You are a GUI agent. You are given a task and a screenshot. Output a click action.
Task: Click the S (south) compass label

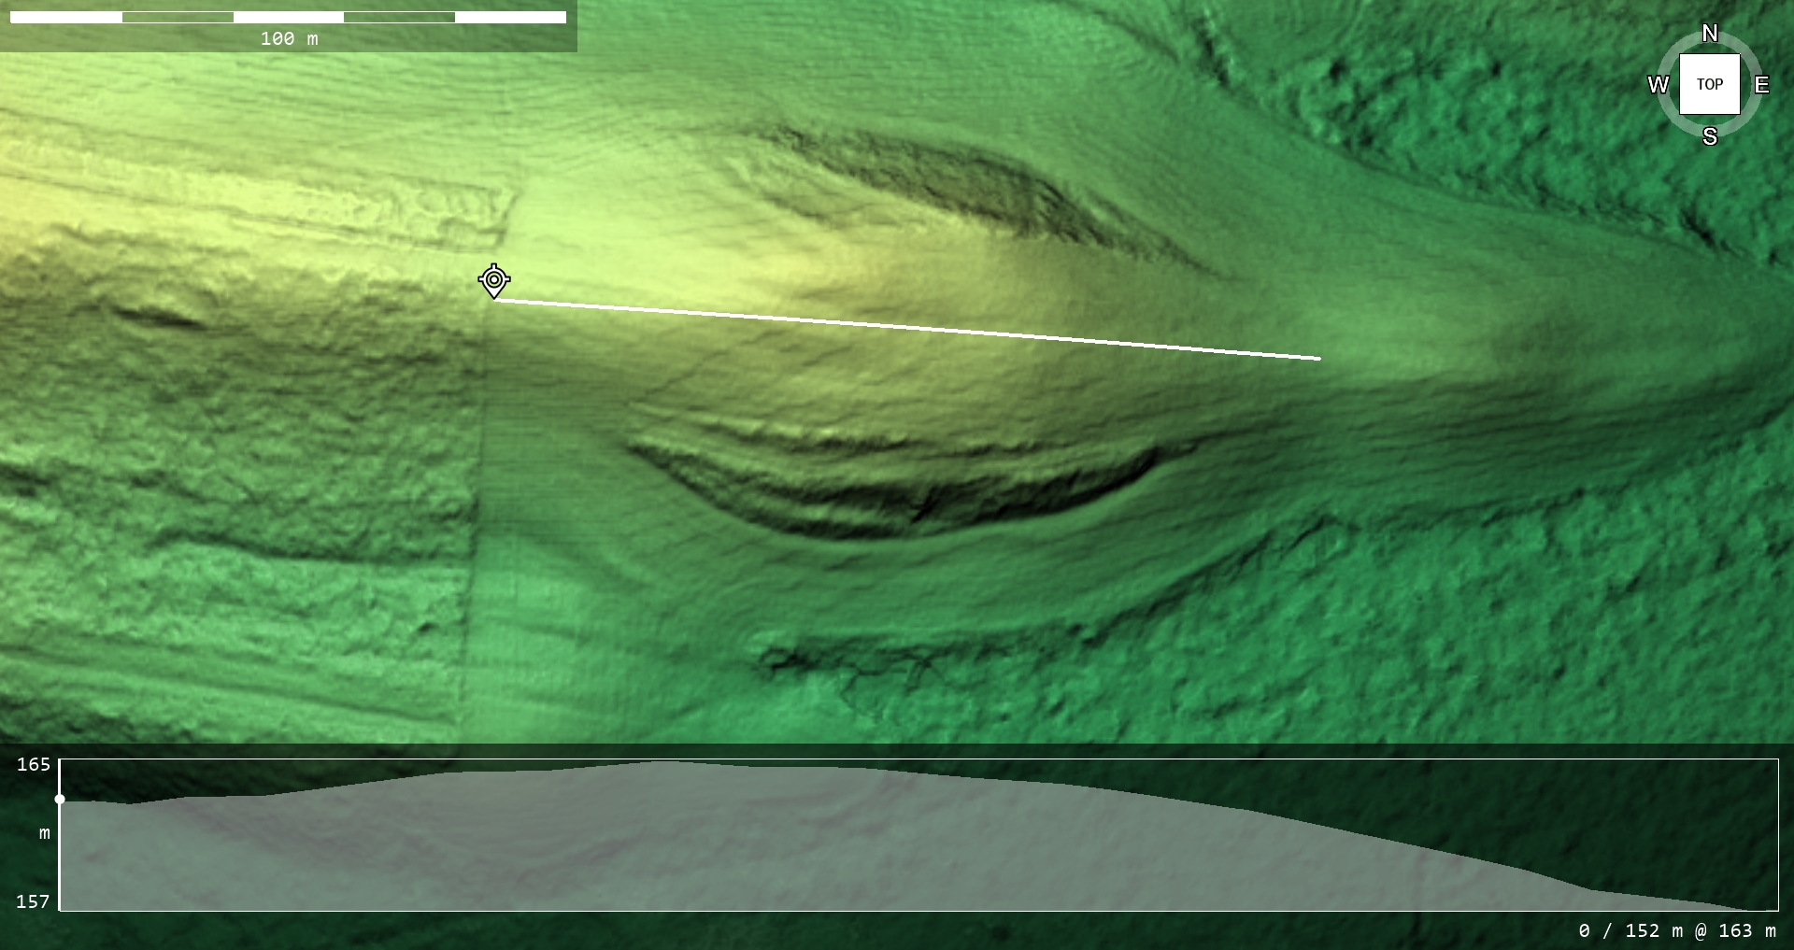(1709, 136)
